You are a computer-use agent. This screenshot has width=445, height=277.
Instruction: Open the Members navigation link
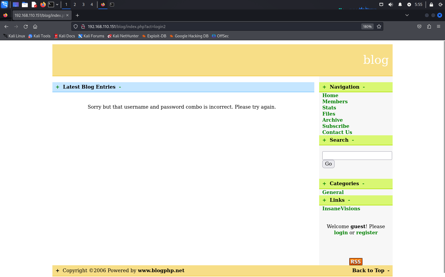[335, 102]
